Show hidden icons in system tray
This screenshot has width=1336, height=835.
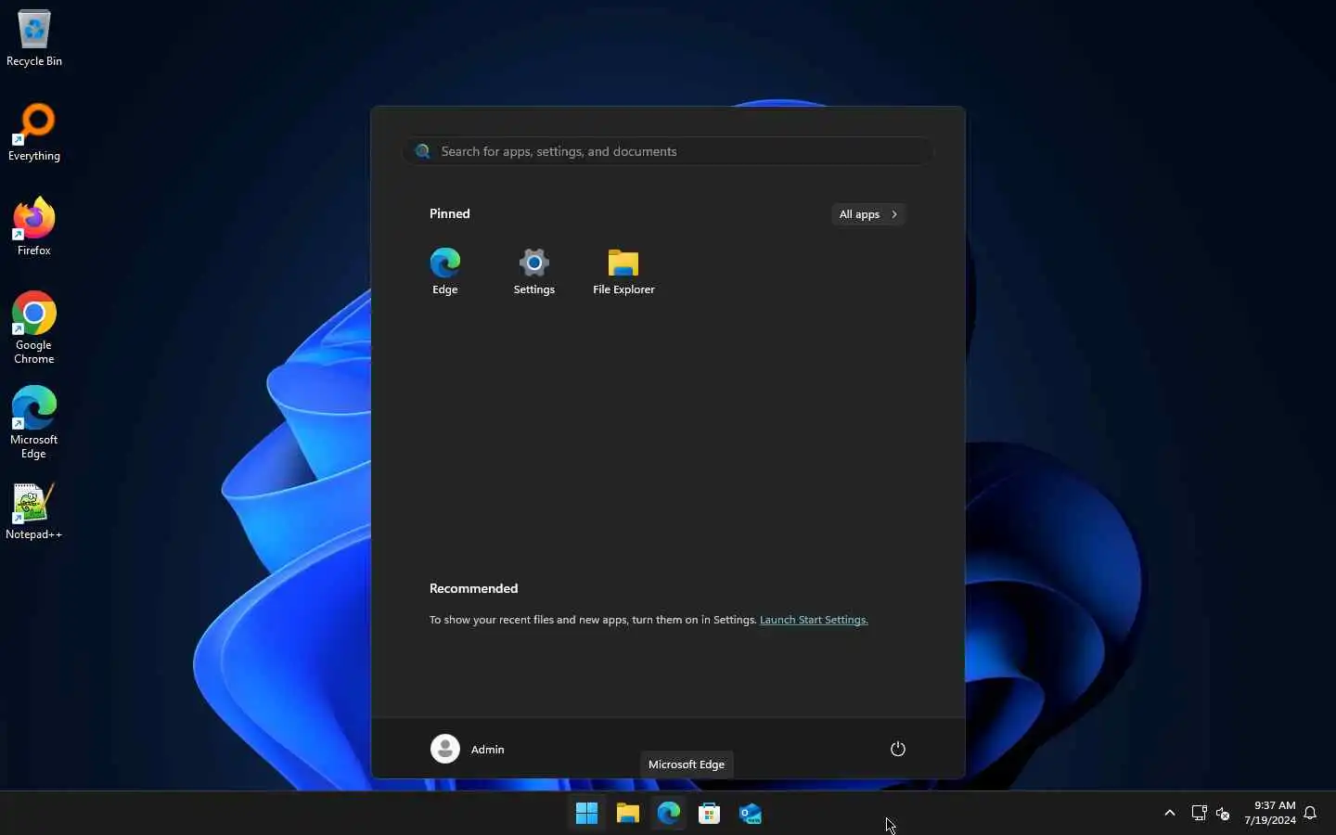(x=1170, y=814)
